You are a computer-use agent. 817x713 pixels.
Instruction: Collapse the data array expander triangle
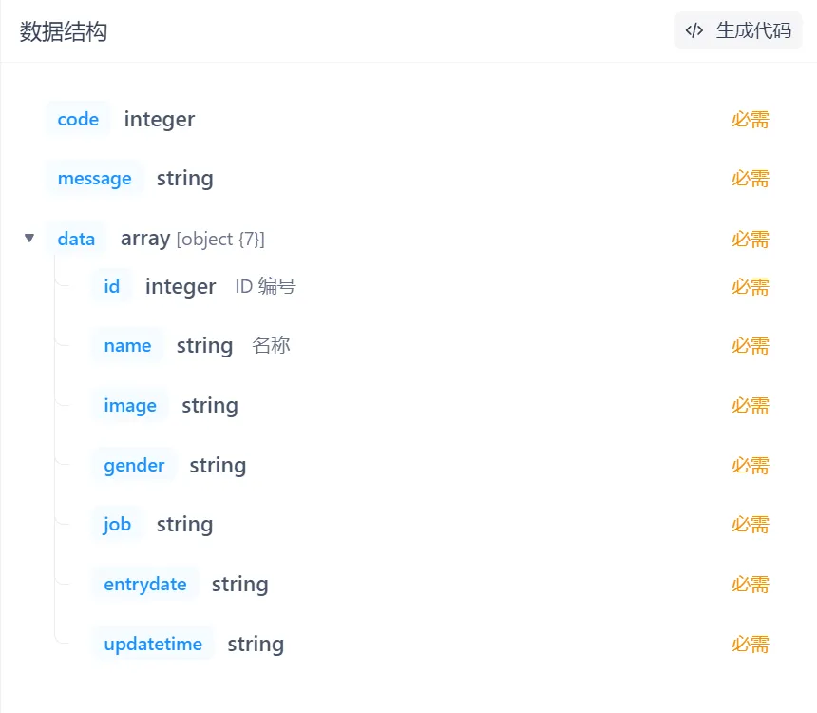click(x=29, y=238)
